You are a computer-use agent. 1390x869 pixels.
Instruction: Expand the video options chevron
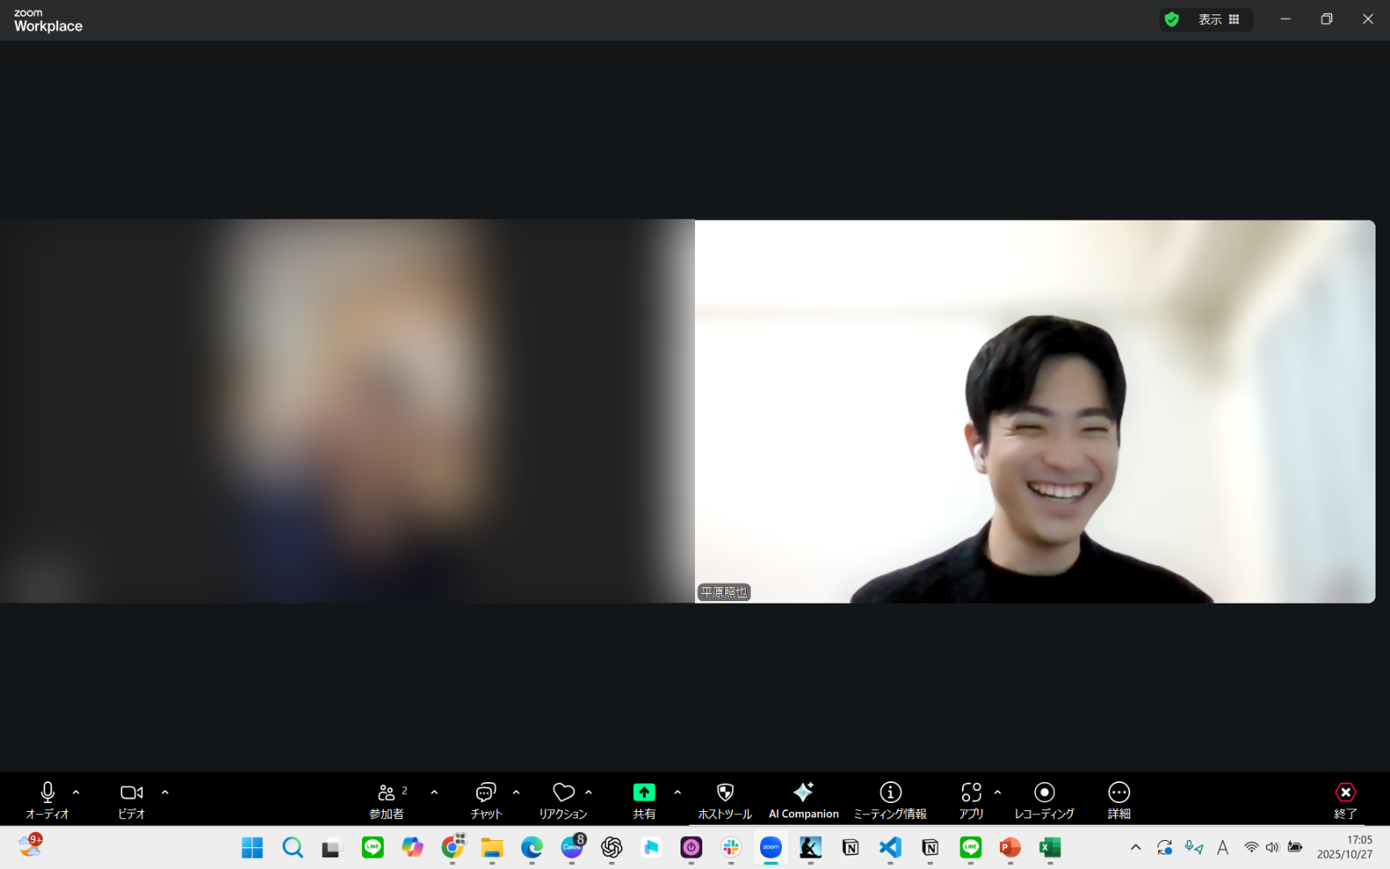165,793
